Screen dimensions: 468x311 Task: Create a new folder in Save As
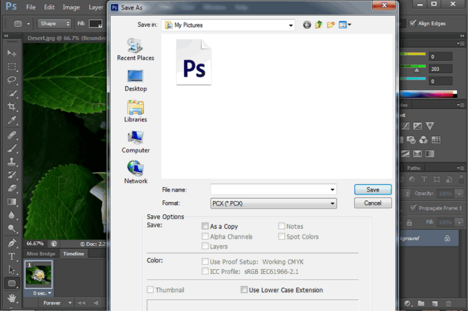(330, 25)
